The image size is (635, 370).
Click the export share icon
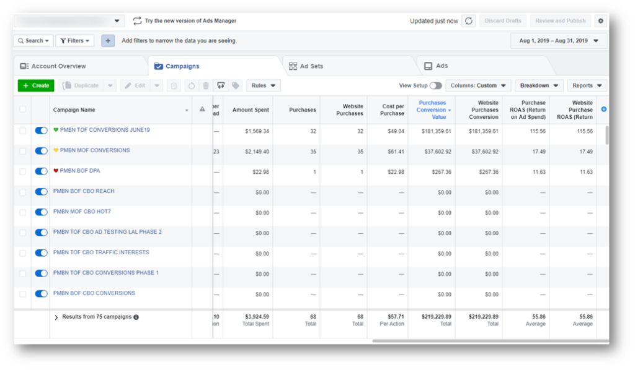pyautogui.click(x=221, y=85)
